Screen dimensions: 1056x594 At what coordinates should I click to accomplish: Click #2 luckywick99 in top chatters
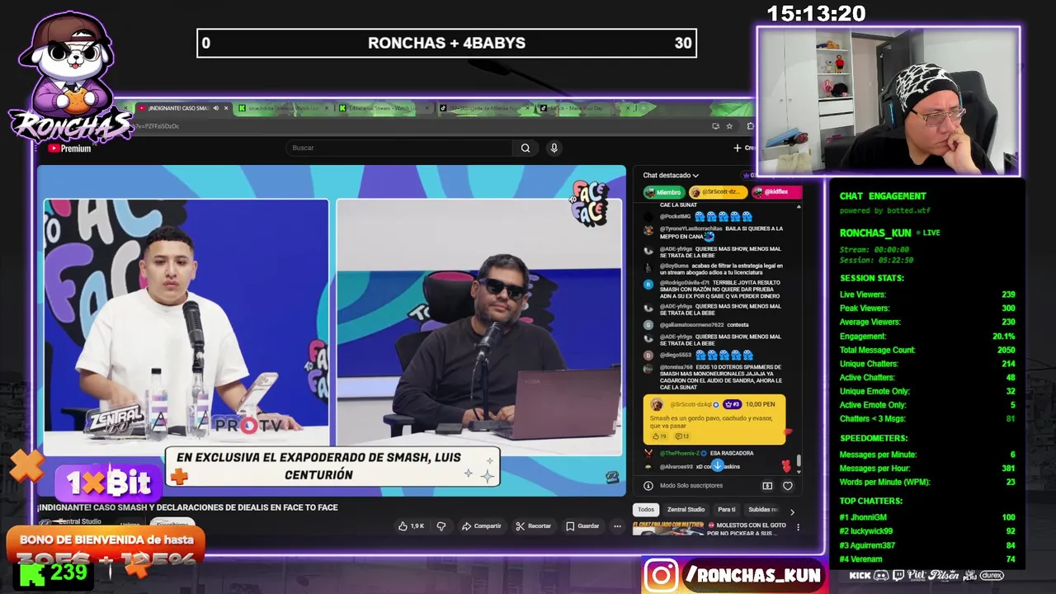click(x=927, y=531)
